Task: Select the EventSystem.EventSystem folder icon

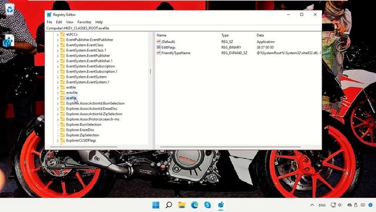Action: [63, 77]
